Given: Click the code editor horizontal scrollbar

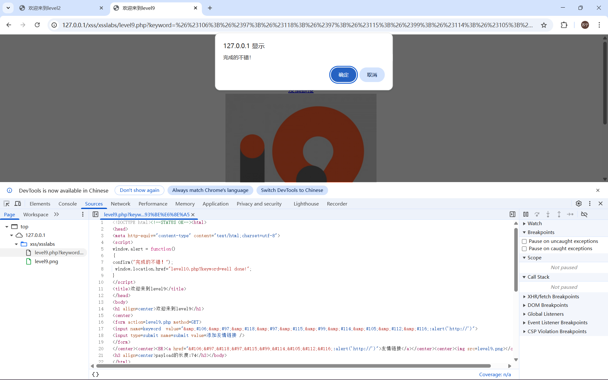Looking at the screenshot, I should [293, 366].
